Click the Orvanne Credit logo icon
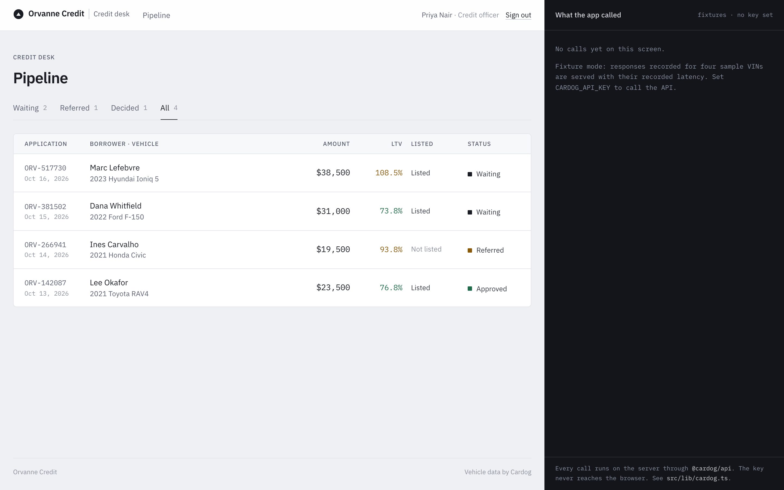This screenshot has width=784, height=490. pos(19,14)
